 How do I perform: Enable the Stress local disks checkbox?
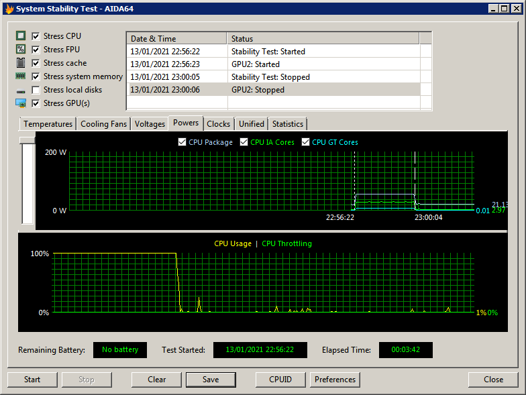[36, 90]
